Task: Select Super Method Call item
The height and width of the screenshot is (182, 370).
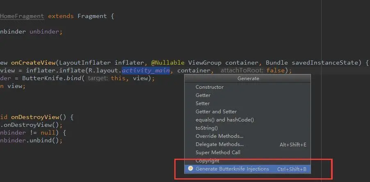Action: click(247, 153)
